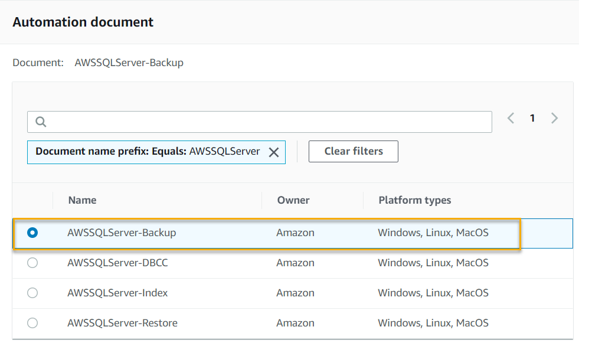The width and height of the screenshot is (602, 343).
Task: Select the AWSSQLServer-DBCC radio button
Action: (x=32, y=263)
